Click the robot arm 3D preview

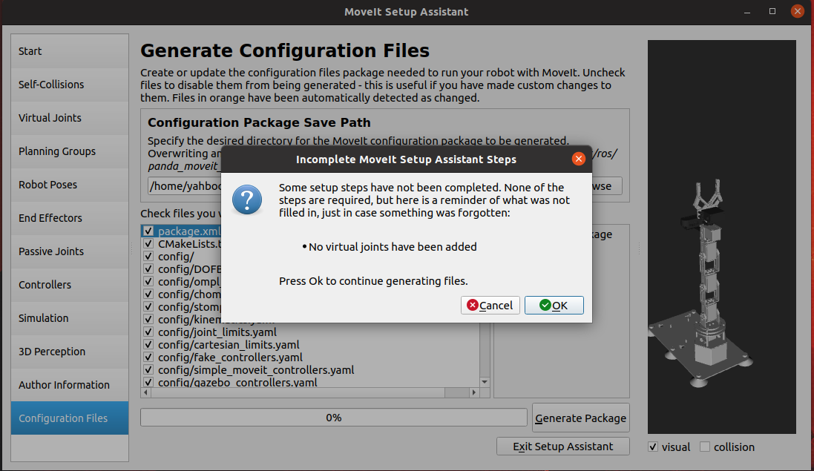coord(721,237)
